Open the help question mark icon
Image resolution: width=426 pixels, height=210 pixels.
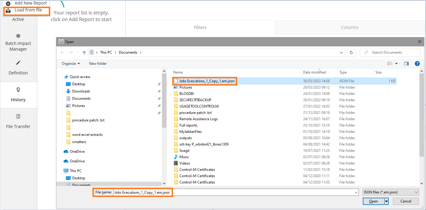417,64
